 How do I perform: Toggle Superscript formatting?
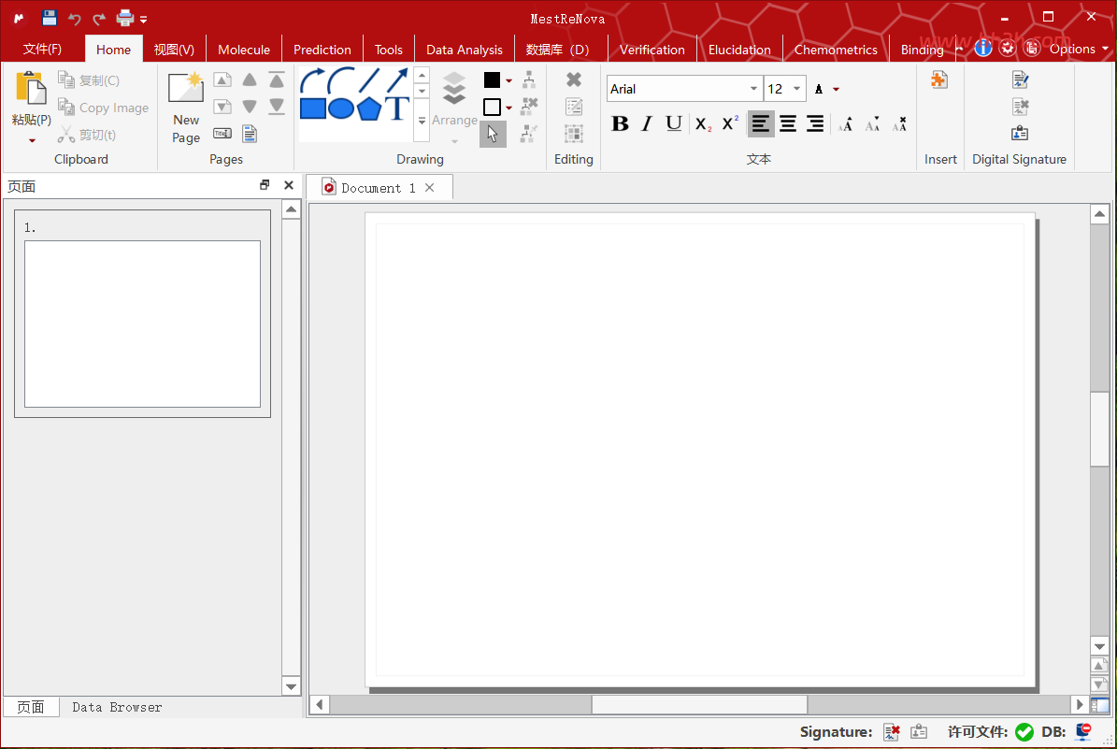(730, 122)
